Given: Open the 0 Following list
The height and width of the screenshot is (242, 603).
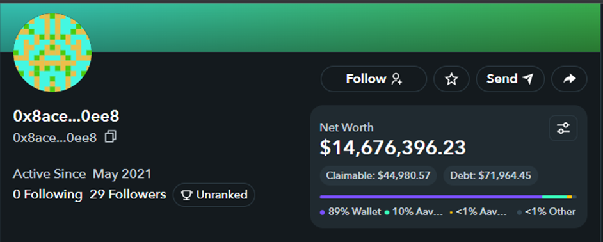Looking at the screenshot, I should 47,194.
